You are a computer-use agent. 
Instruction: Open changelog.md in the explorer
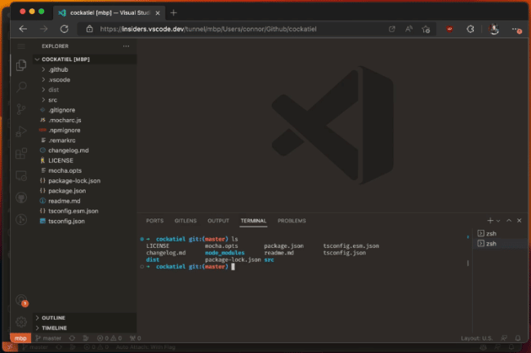coord(85,151)
